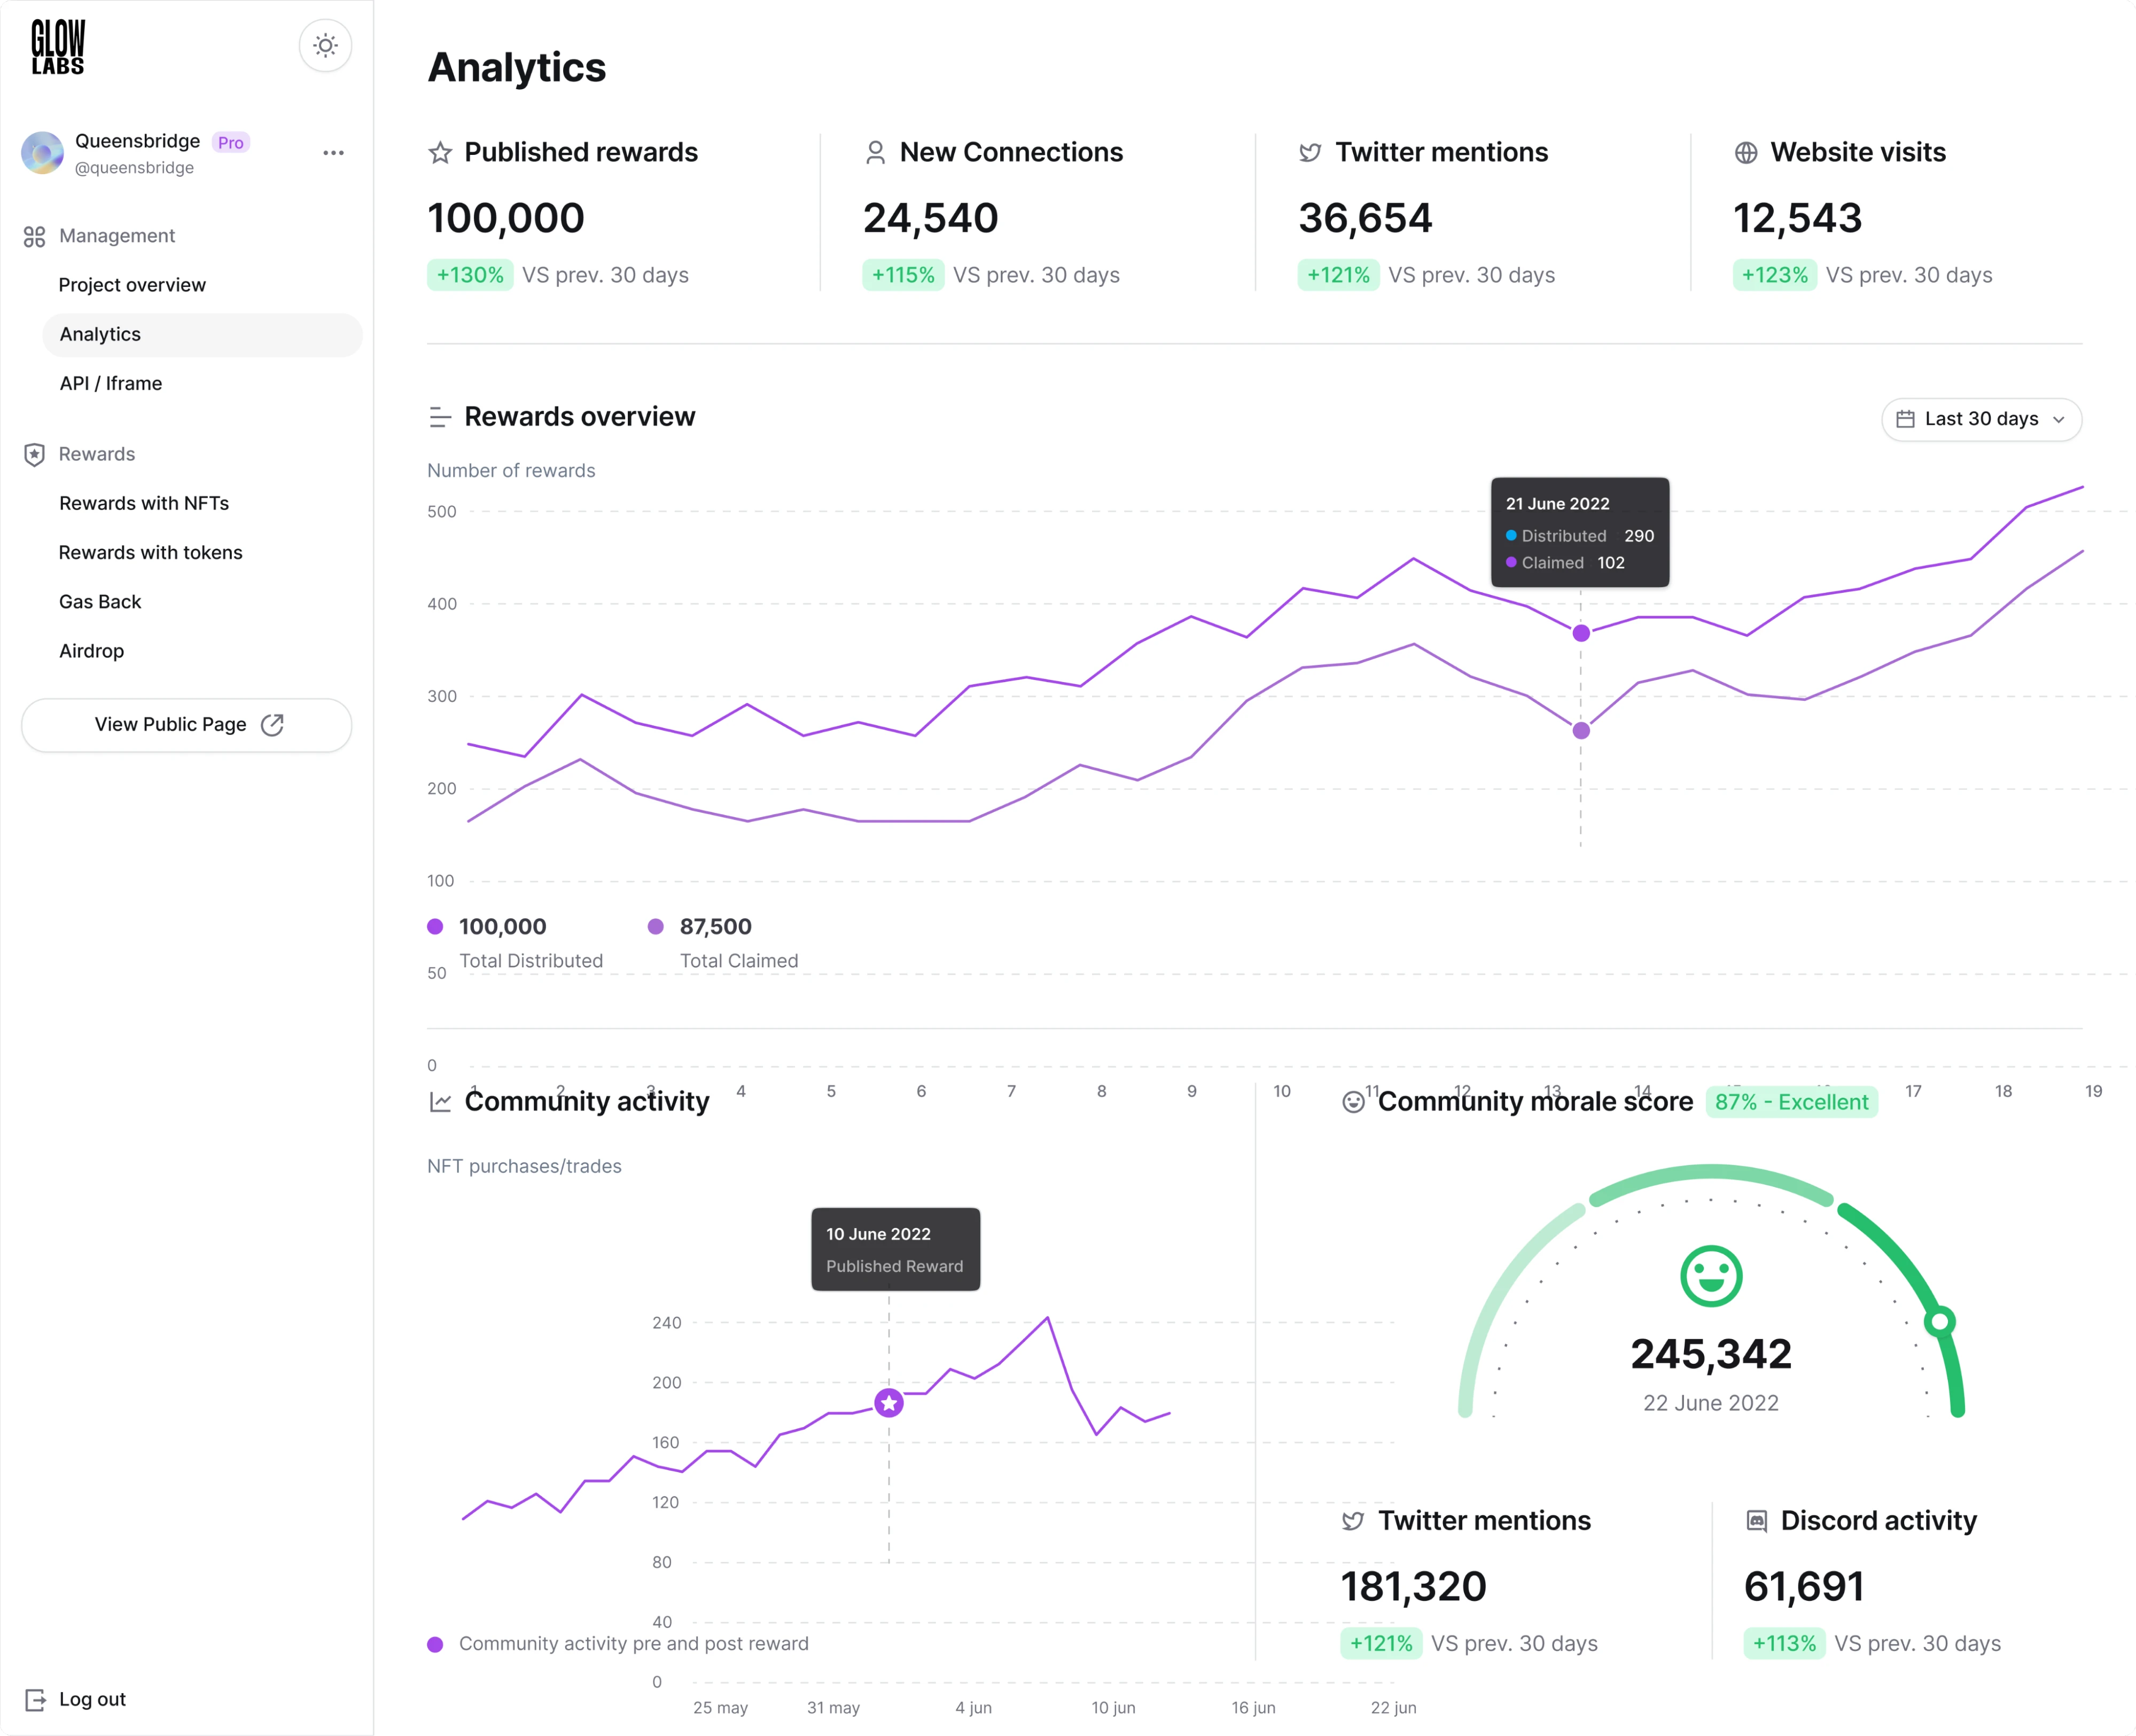The width and height of the screenshot is (2136, 1736).
Task: Click the 10 June Published Reward star marker
Action: 888,1403
